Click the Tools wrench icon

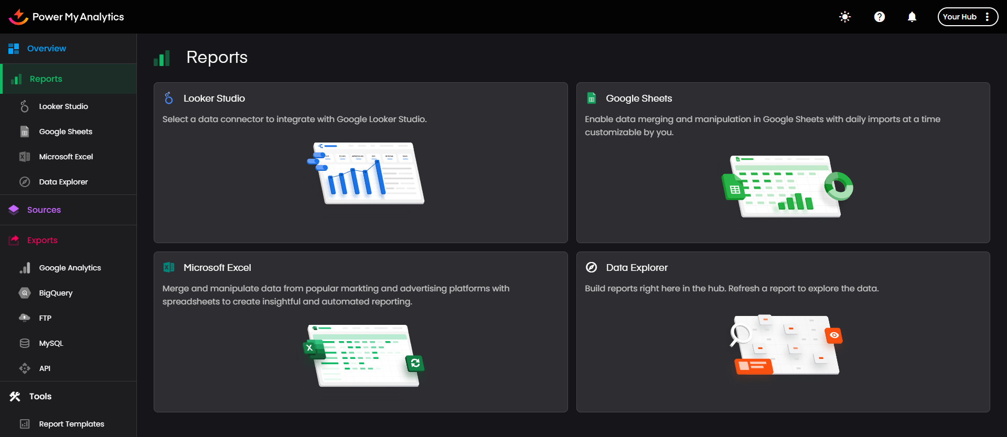coord(15,397)
